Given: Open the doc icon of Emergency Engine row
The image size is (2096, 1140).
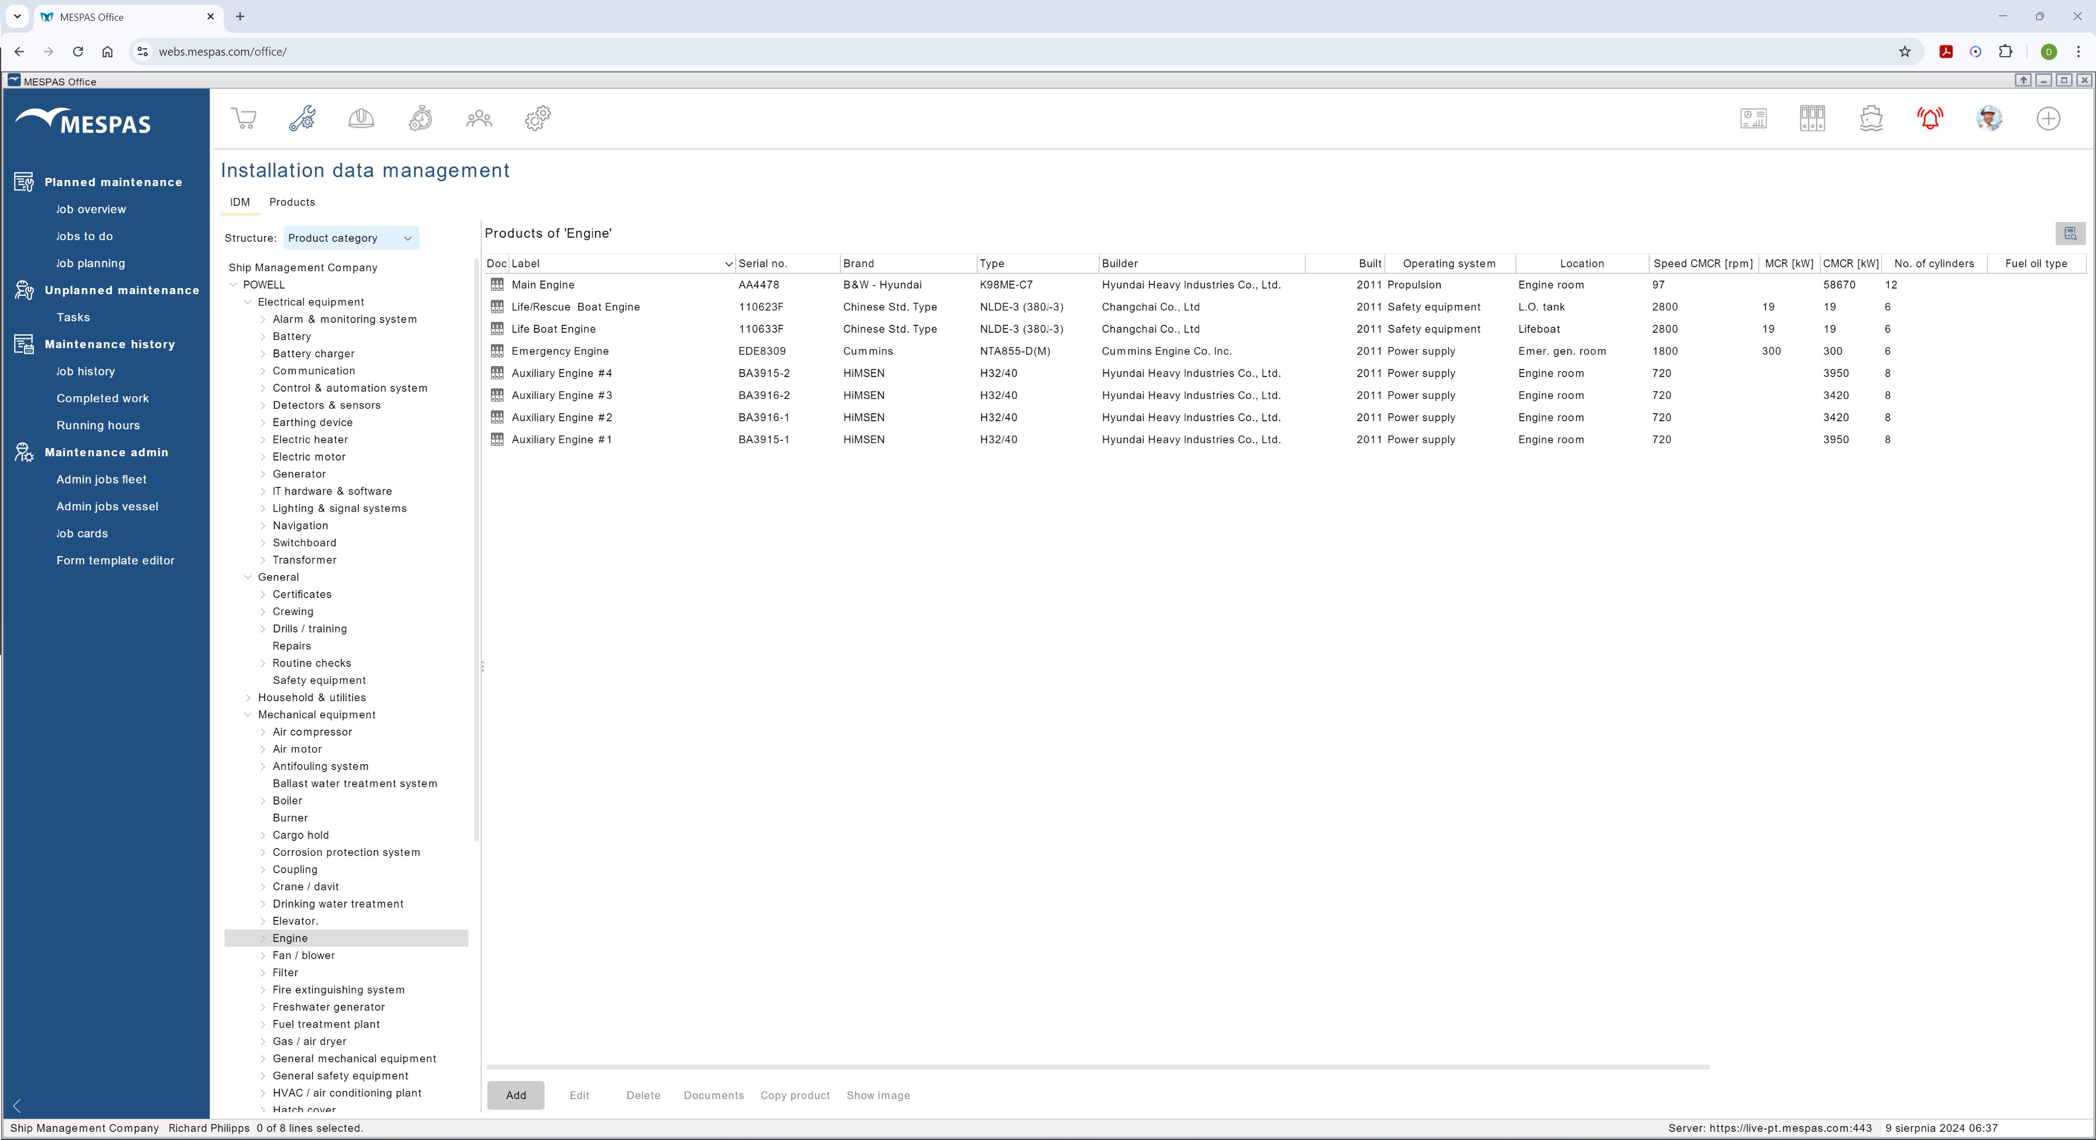Looking at the screenshot, I should coord(497,351).
